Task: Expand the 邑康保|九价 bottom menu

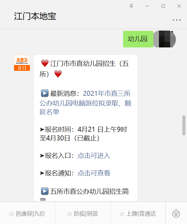Action: [27, 214]
